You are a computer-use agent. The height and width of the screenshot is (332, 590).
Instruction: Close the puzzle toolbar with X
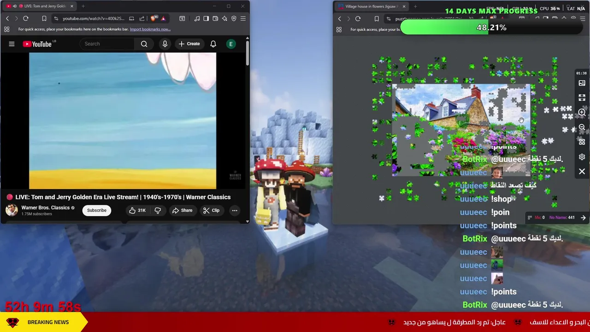582,172
